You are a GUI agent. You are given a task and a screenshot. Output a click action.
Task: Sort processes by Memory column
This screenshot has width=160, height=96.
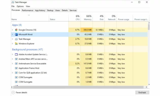[x=87, y=18]
